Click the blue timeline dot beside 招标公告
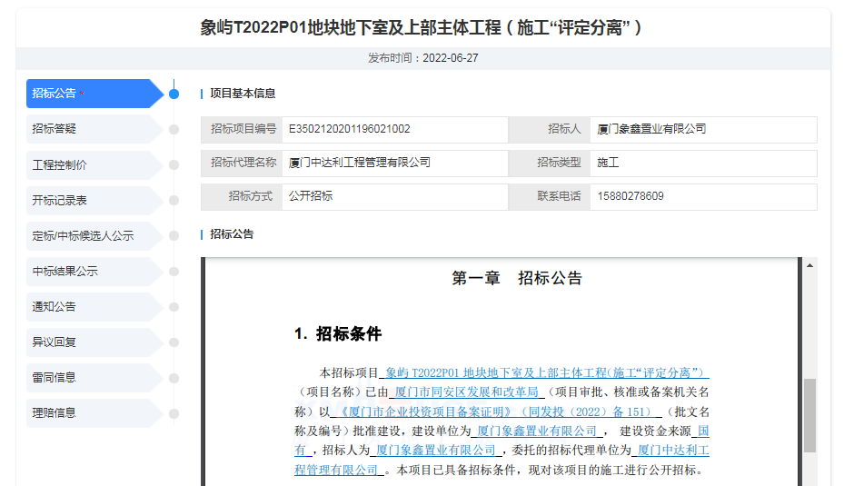Screen dimensions: 844x486 [174, 94]
